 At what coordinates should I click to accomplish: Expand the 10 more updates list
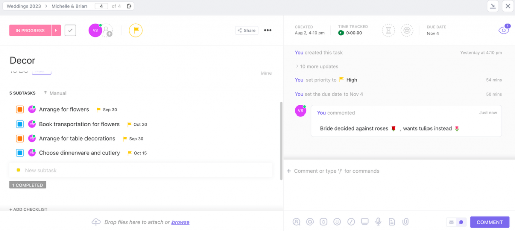(319, 66)
